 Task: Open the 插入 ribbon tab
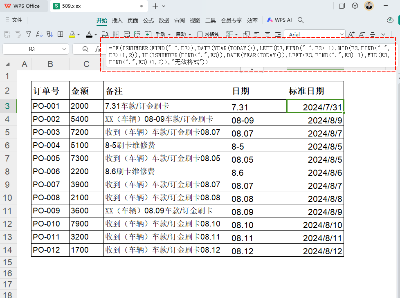click(x=117, y=20)
